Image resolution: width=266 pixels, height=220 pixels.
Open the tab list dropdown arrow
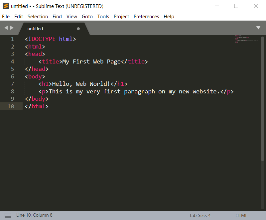pyautogui.click(x=258, y=28)
